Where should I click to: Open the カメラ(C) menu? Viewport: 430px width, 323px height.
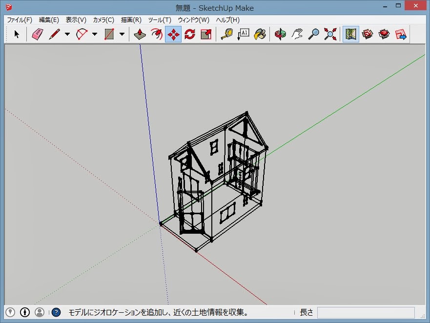103,20
